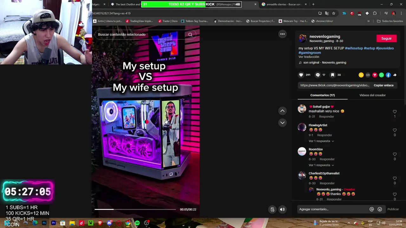Image resolution: width=406 pixels, height=228 pixels.
Task: Open TradingView bookmark
Action: (x=139, y=21)
